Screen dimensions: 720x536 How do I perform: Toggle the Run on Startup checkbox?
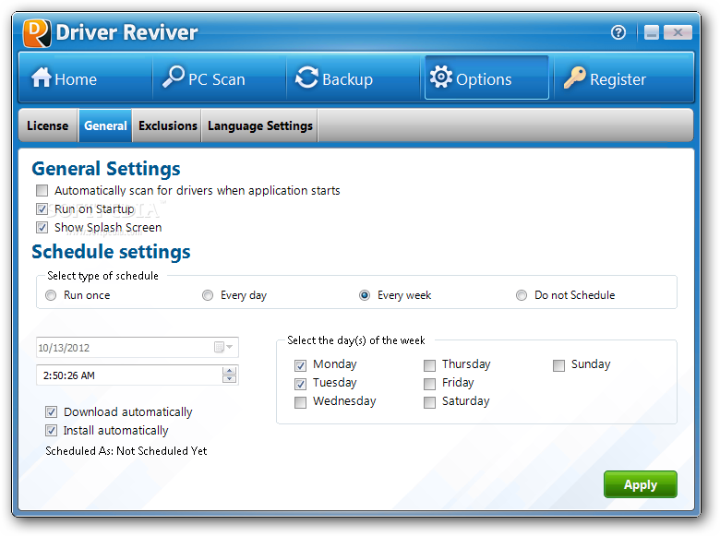tap(42, 209)
